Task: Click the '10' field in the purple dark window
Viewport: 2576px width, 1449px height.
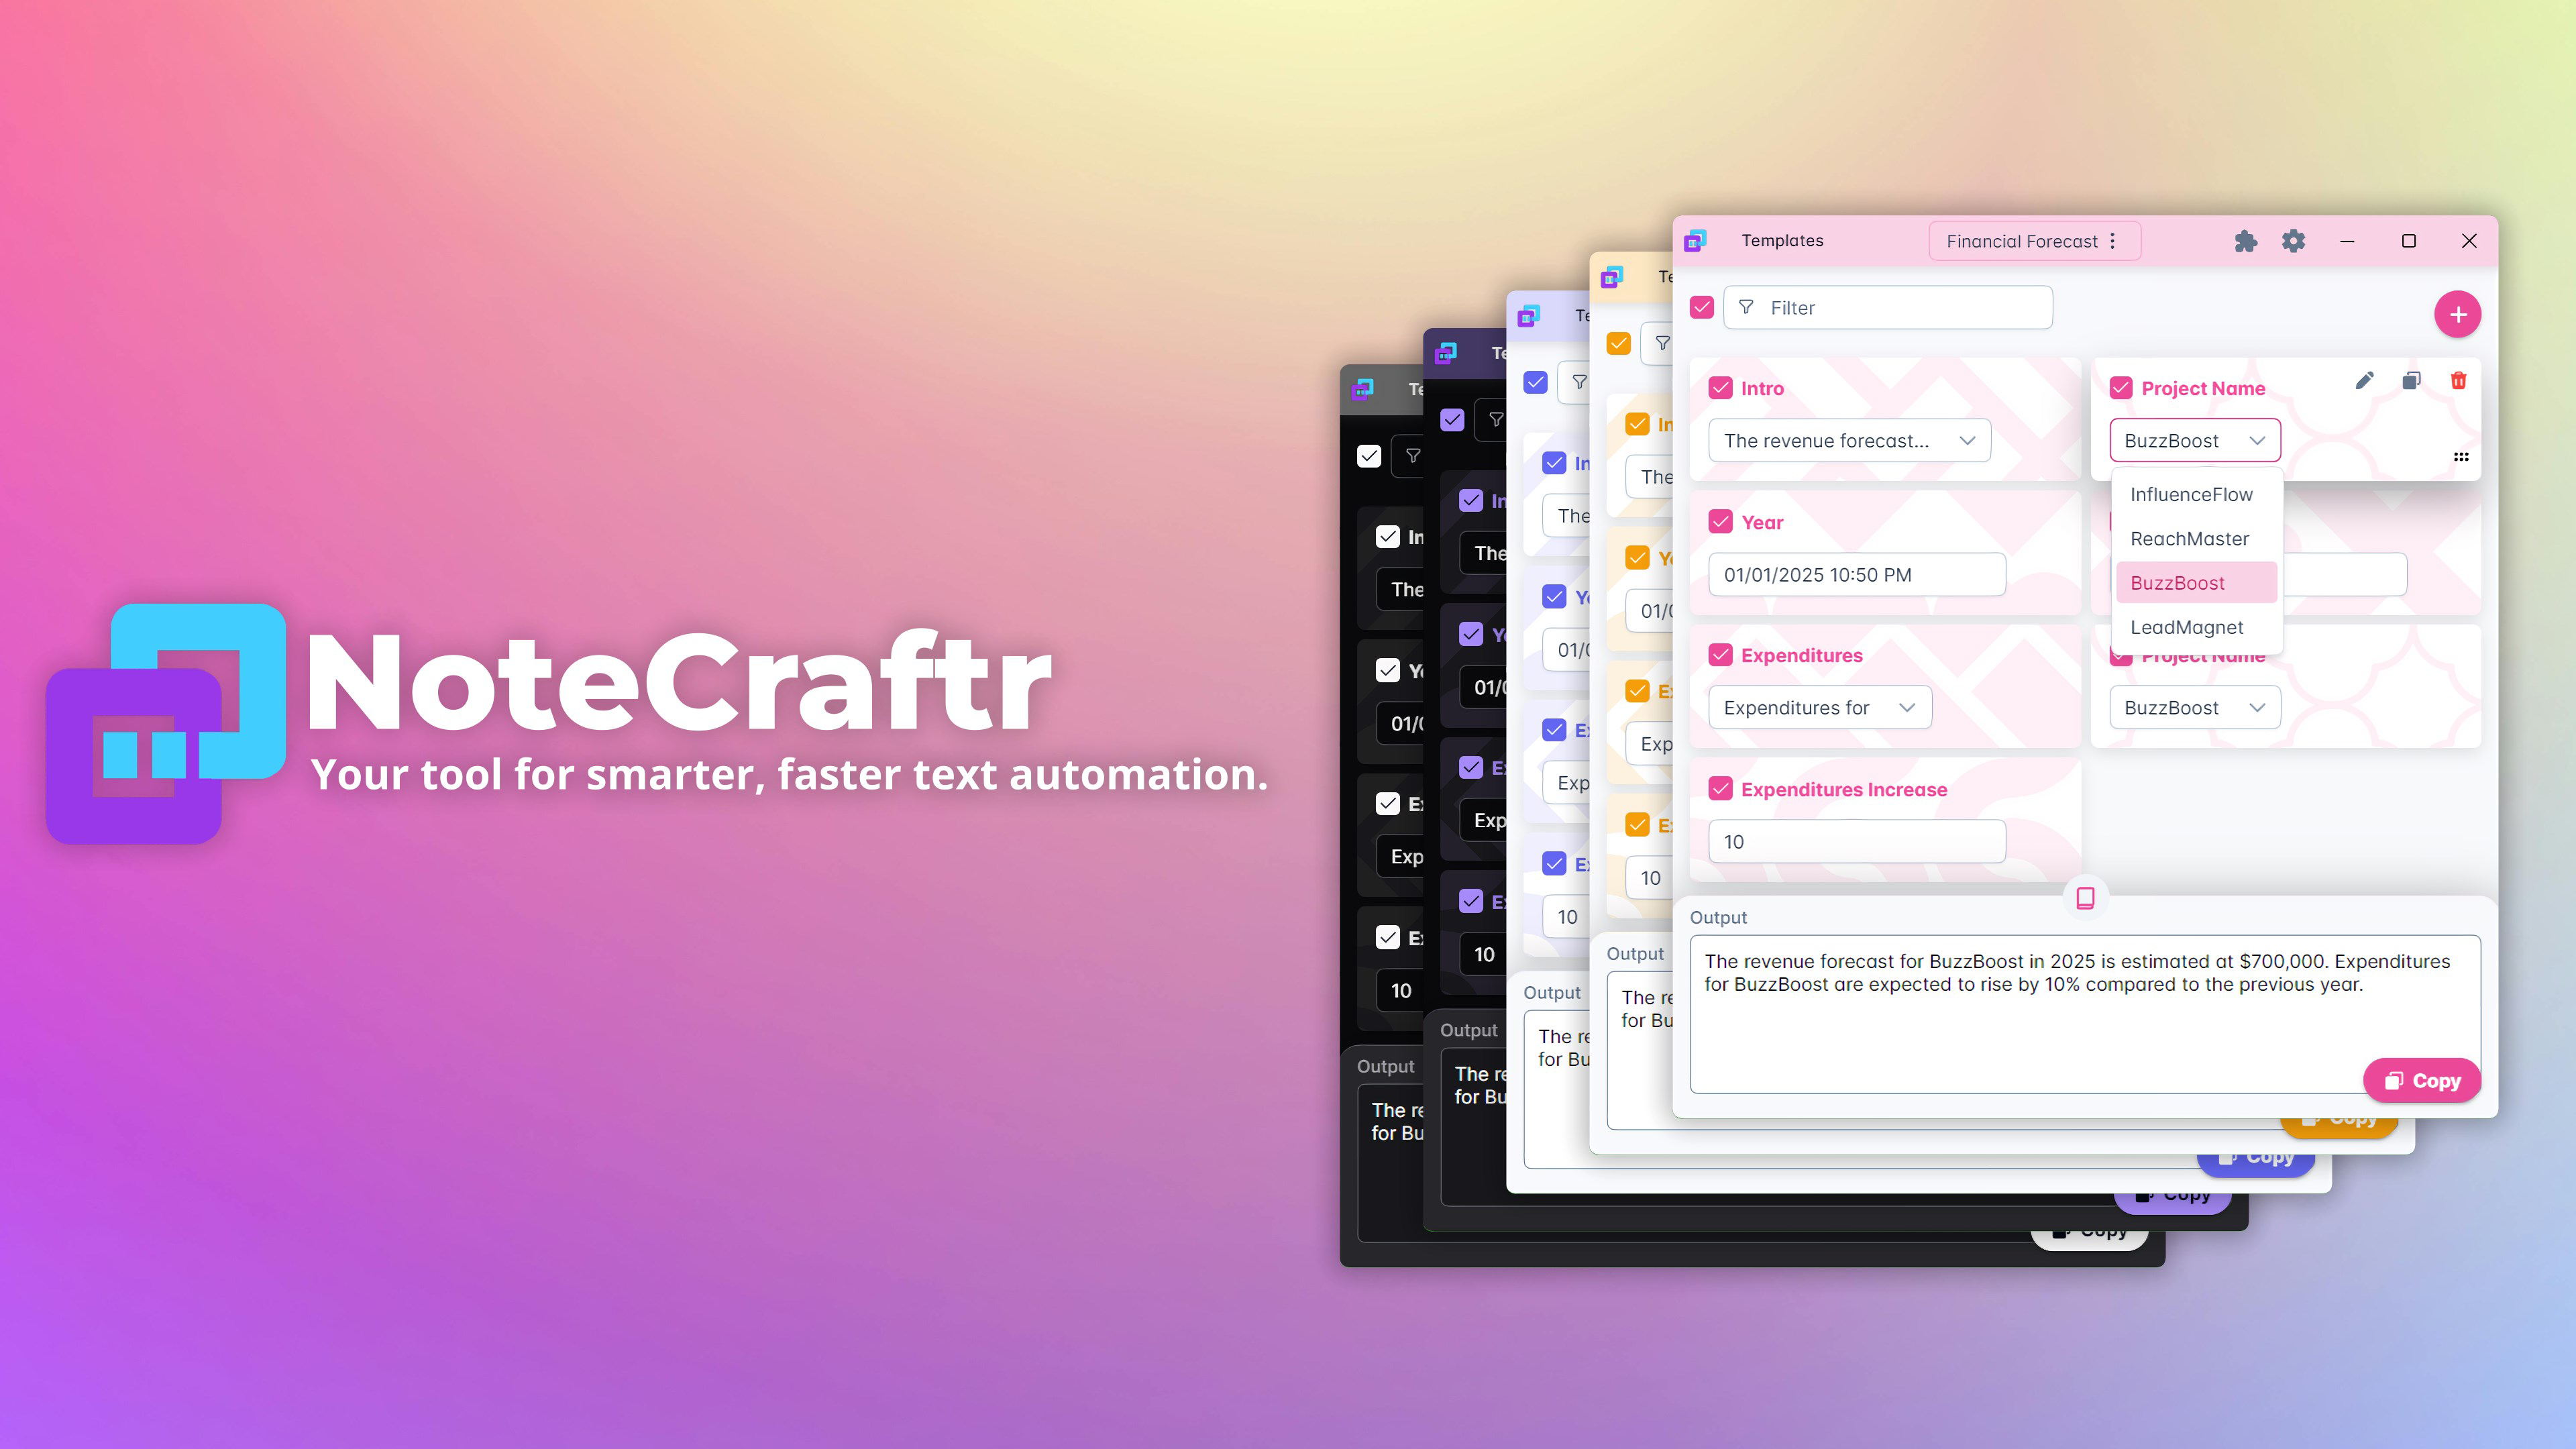Action: click(x=1483, y=955)
